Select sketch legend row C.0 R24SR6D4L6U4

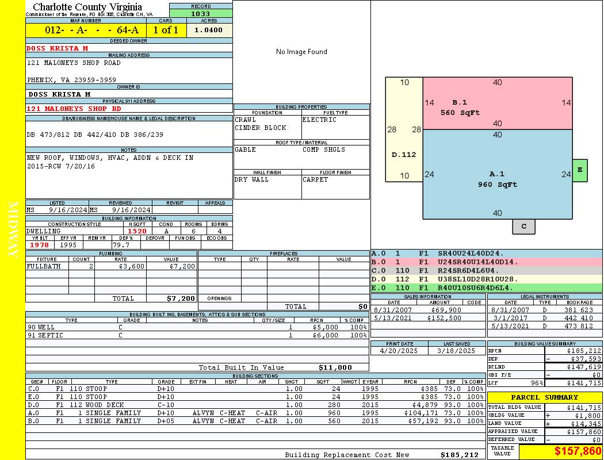pos(487,271)
